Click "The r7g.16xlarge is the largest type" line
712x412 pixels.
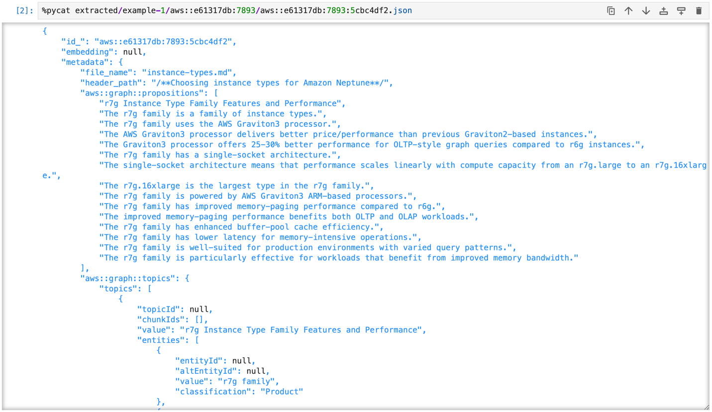click(236, 186)
